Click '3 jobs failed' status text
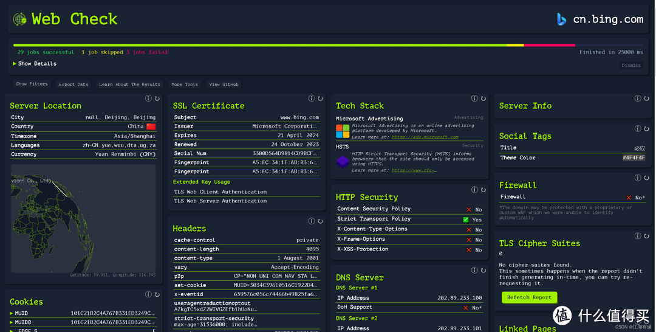The width and height of the screenshot is (656, 332). coord(147,52)
